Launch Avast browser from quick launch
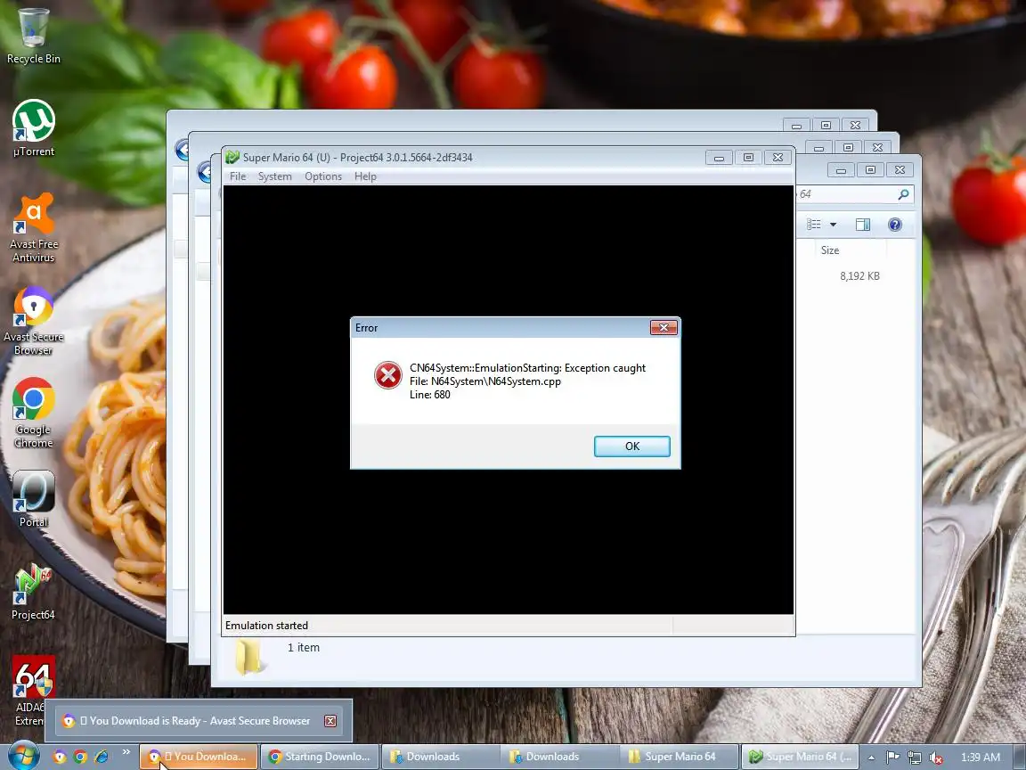Screen dimensions: 1026x770 [60, 757]
